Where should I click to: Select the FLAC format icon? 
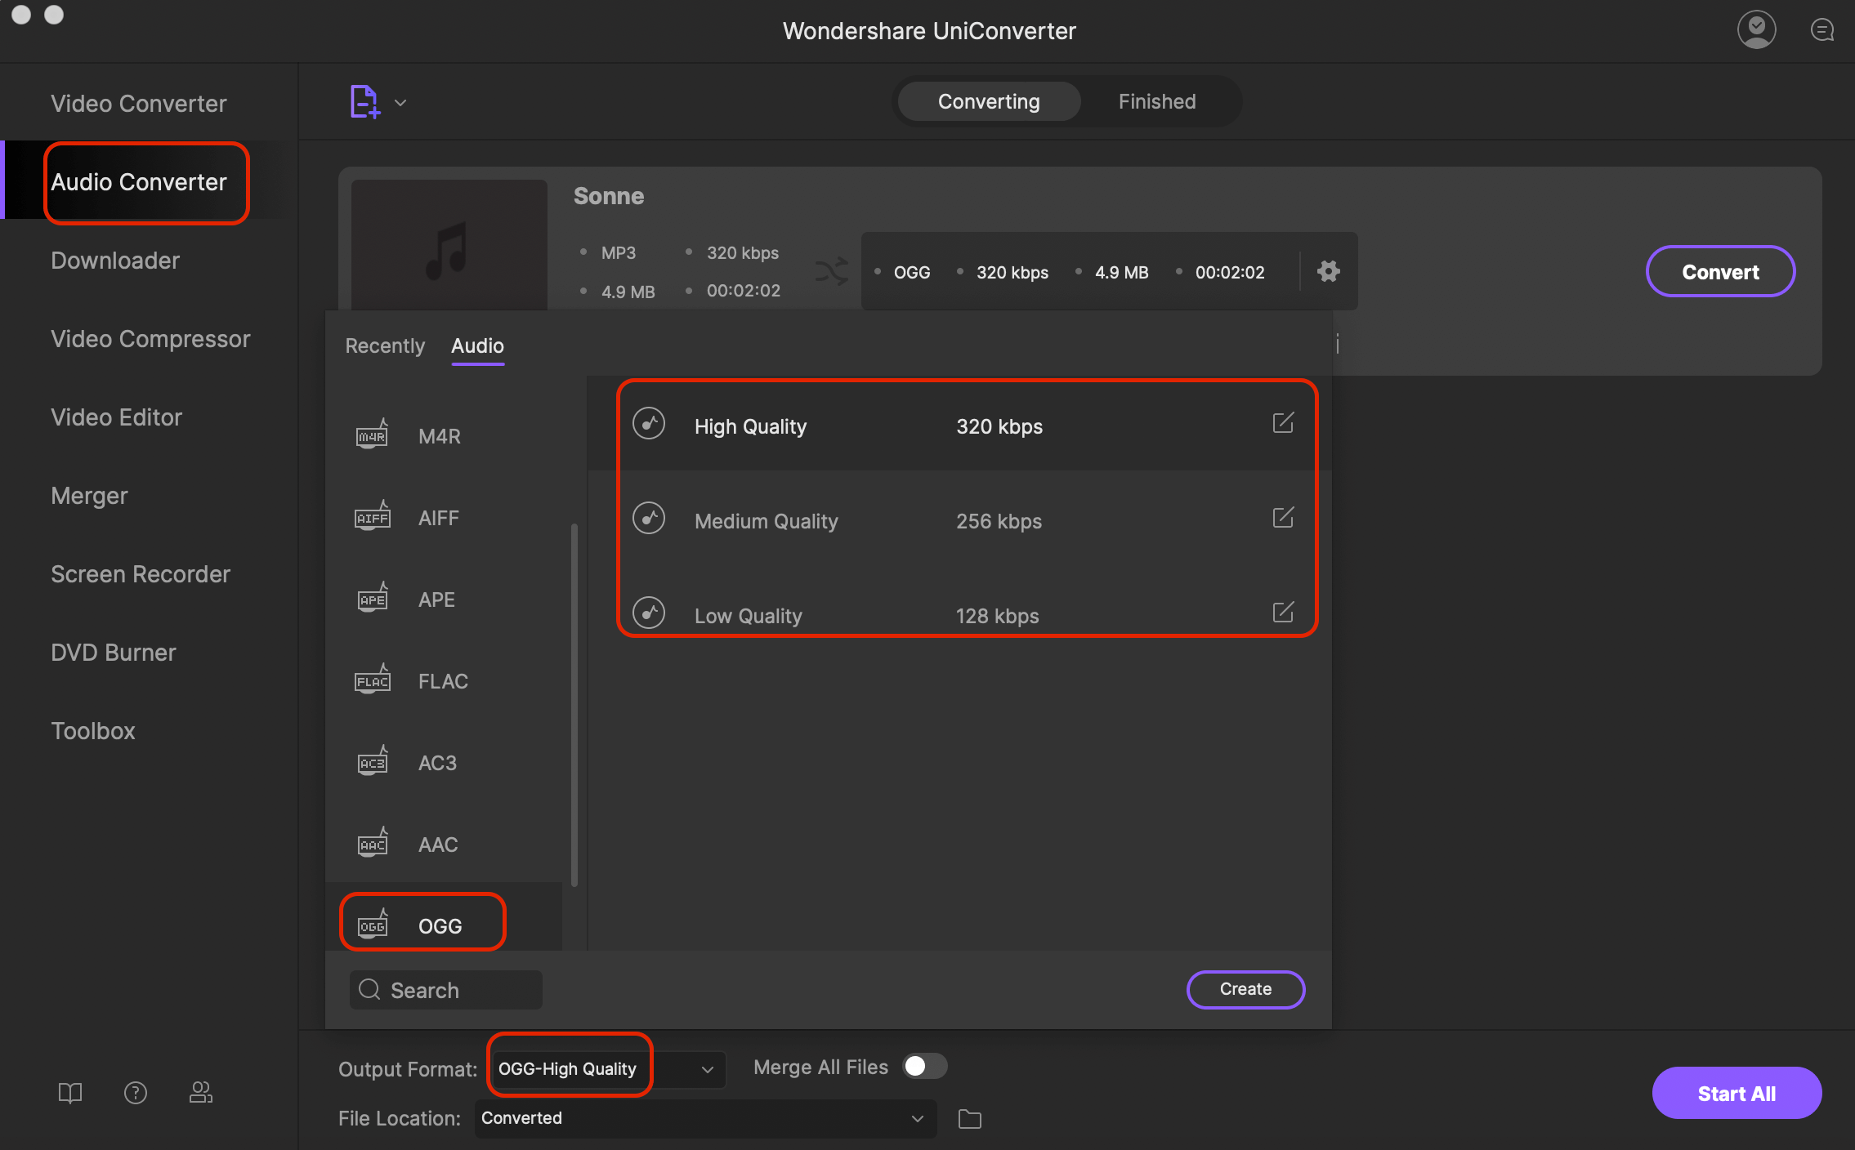[x=373, y=680]
